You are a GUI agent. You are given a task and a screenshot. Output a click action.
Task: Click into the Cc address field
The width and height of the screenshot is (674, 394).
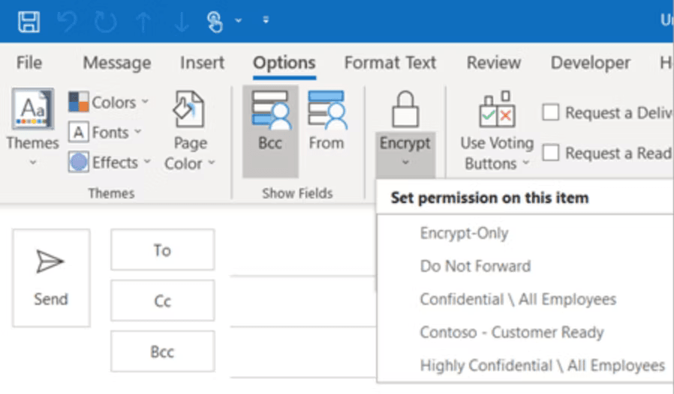[303, 301]
